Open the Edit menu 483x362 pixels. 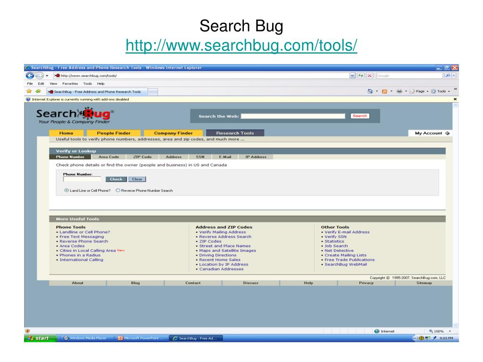(41, 84)
